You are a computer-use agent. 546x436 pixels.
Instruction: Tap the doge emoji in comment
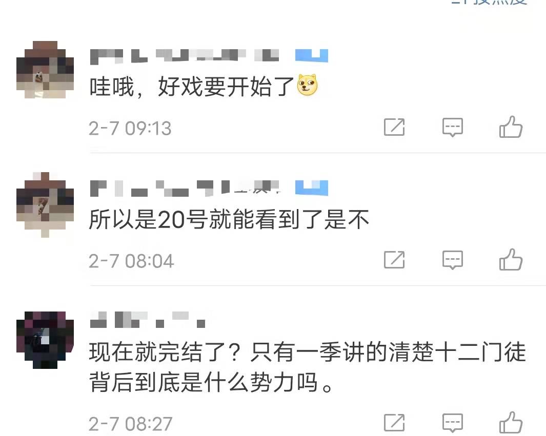(307, 85)
